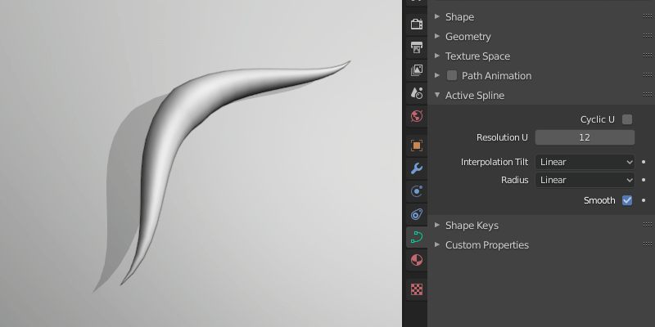This screenshot has height=327, width=655.
Task: Enable the Cyclic U checkbox
Action: tap(627, 119)
